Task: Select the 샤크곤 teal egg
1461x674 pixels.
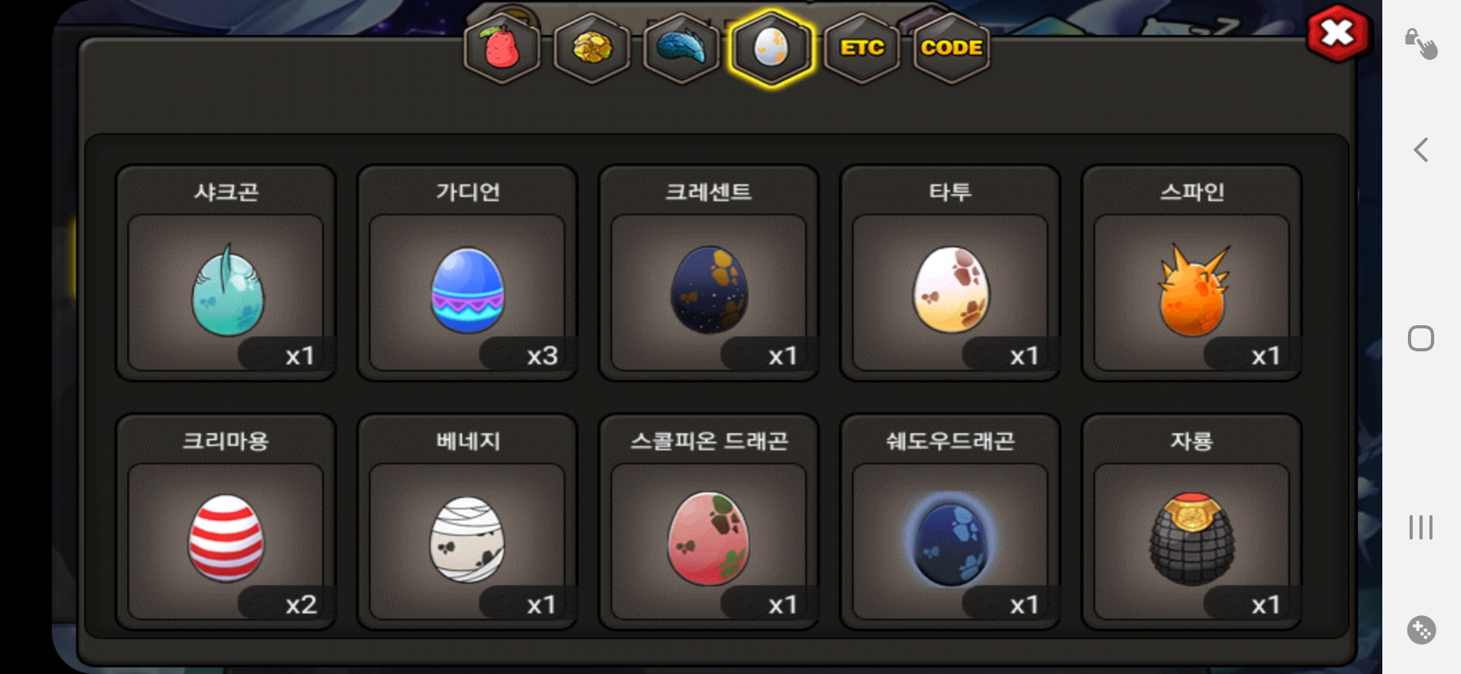Action: 226,273
